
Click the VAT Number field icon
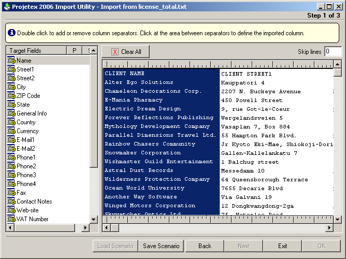pyautogui.click(x=11, y=219)
